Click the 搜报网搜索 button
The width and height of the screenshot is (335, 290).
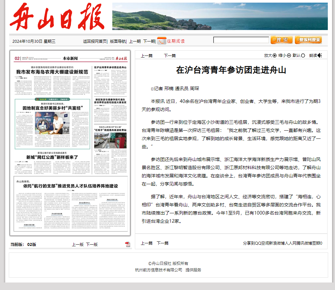(x=308, y=40)
